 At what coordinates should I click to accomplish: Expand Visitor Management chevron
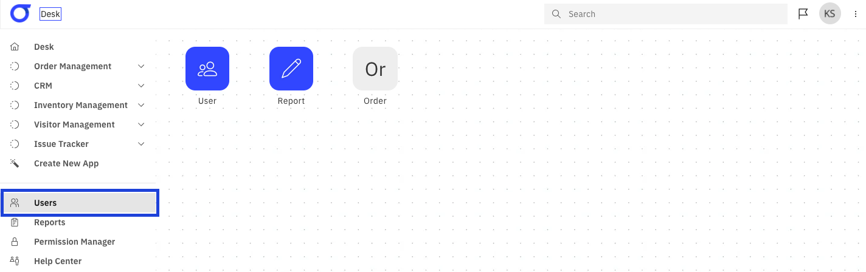[141, 124]
